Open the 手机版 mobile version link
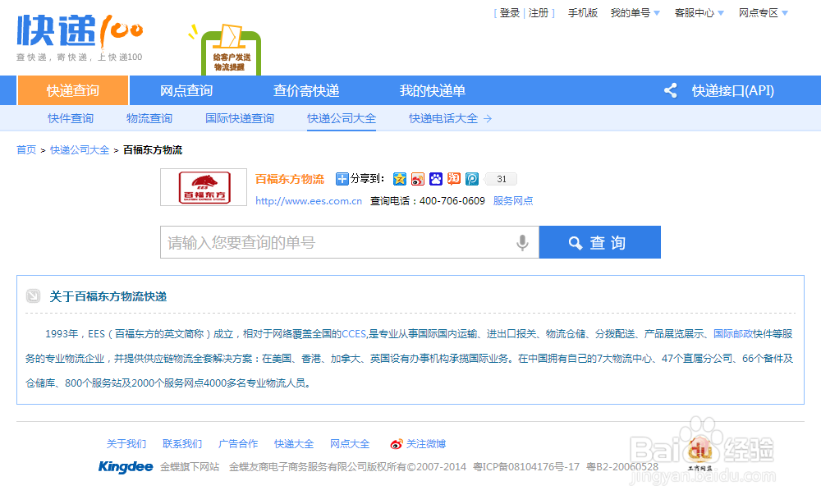Screen dimensions: 821x504 pos(583,13)
